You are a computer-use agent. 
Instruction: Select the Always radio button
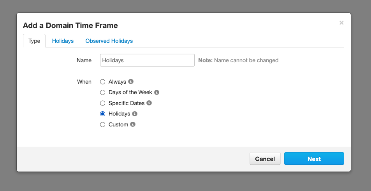(102, 82)
